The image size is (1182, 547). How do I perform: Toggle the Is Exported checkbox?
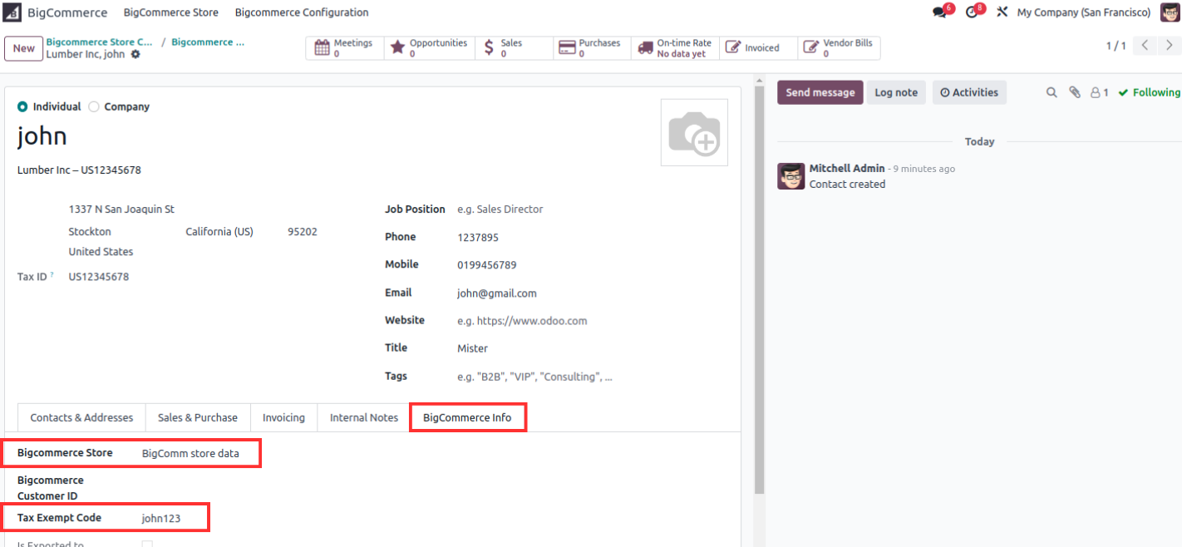click(x=147, y=544)
